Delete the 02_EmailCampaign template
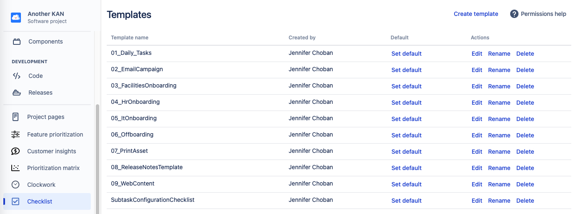The width and height of the screenshot is (575, 214). pos(525,70)
